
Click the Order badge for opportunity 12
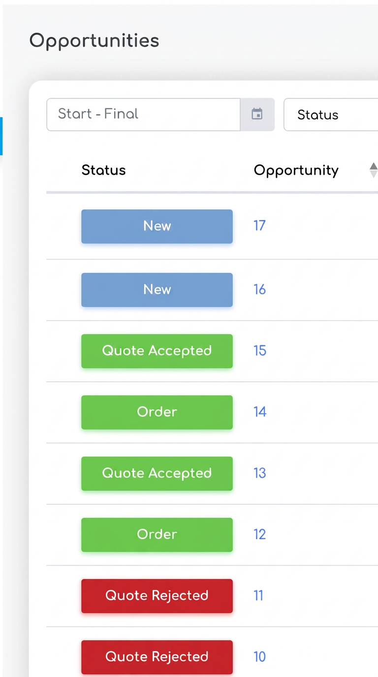point(157,535)
